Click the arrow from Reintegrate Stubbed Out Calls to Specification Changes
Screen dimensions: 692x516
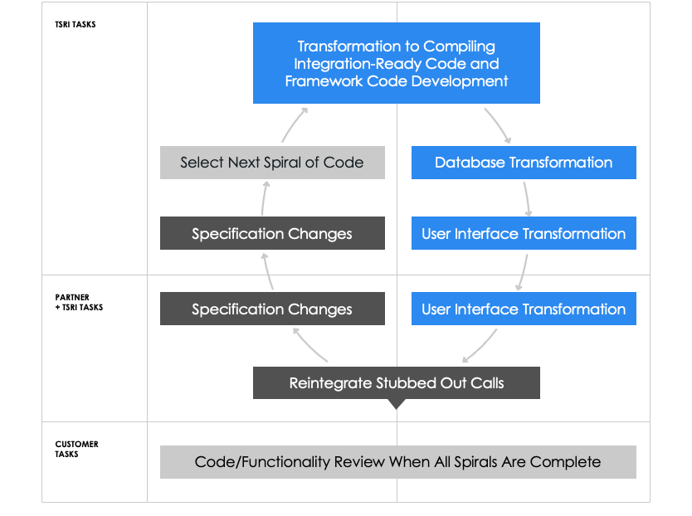click(311, 345)
